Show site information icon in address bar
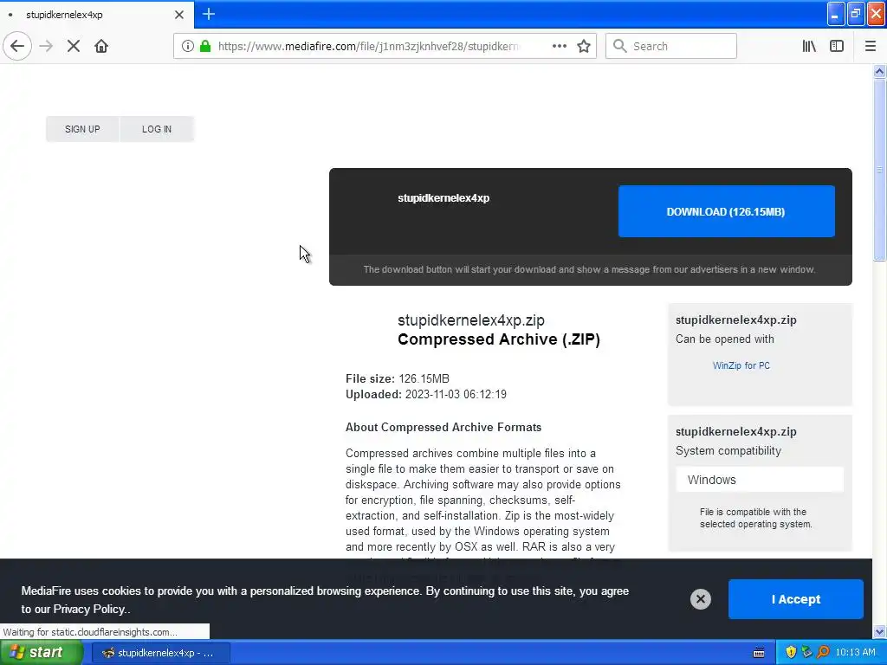 (x=188, y=47)
